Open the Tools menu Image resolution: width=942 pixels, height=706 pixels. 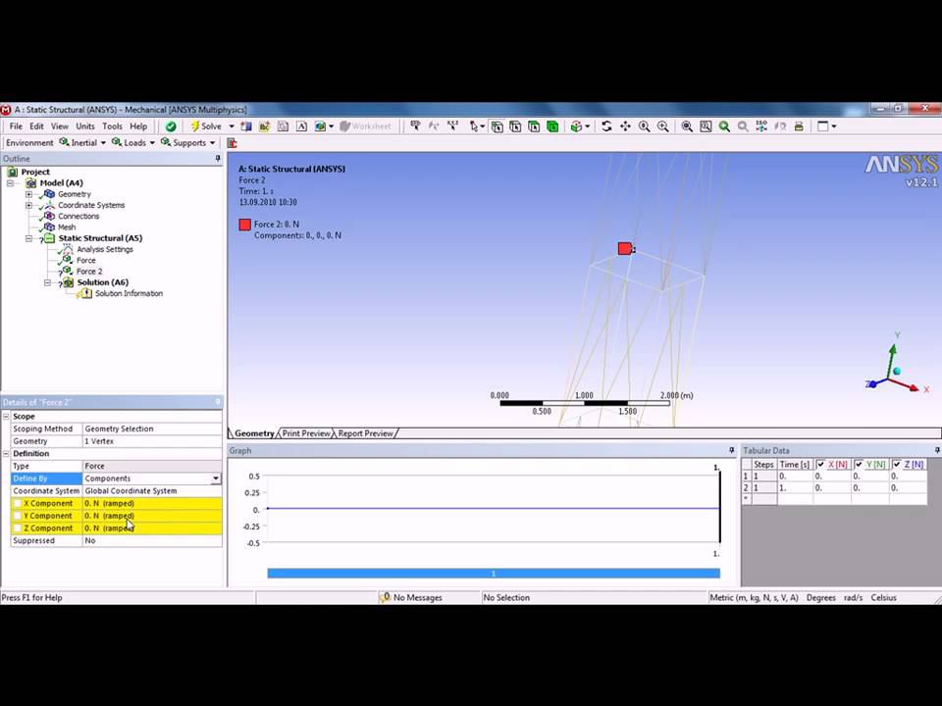[x=112, y=126]
